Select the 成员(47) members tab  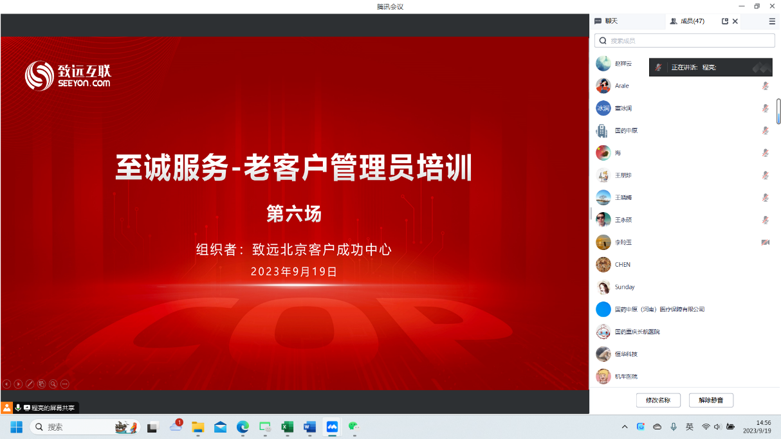[x=687, y=21]
